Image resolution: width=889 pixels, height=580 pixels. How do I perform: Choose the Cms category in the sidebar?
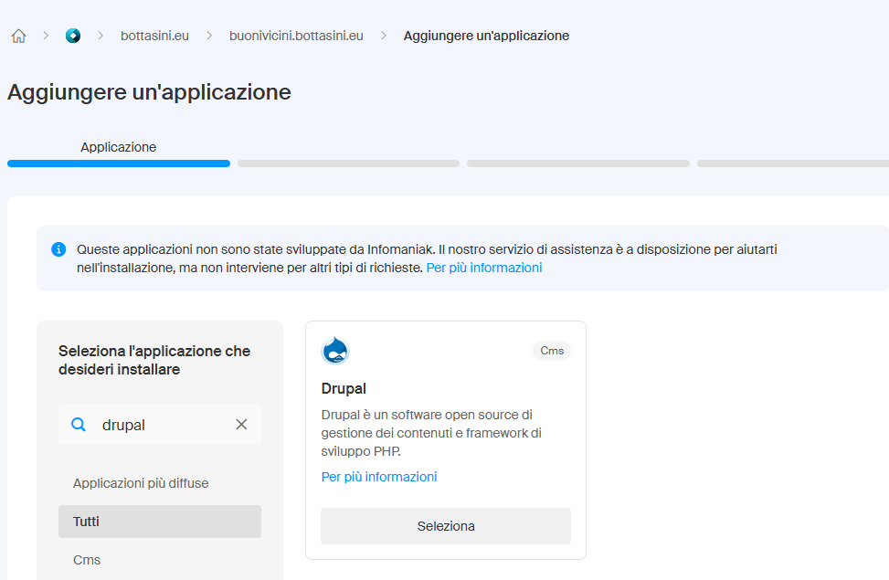tap(87, 560)
